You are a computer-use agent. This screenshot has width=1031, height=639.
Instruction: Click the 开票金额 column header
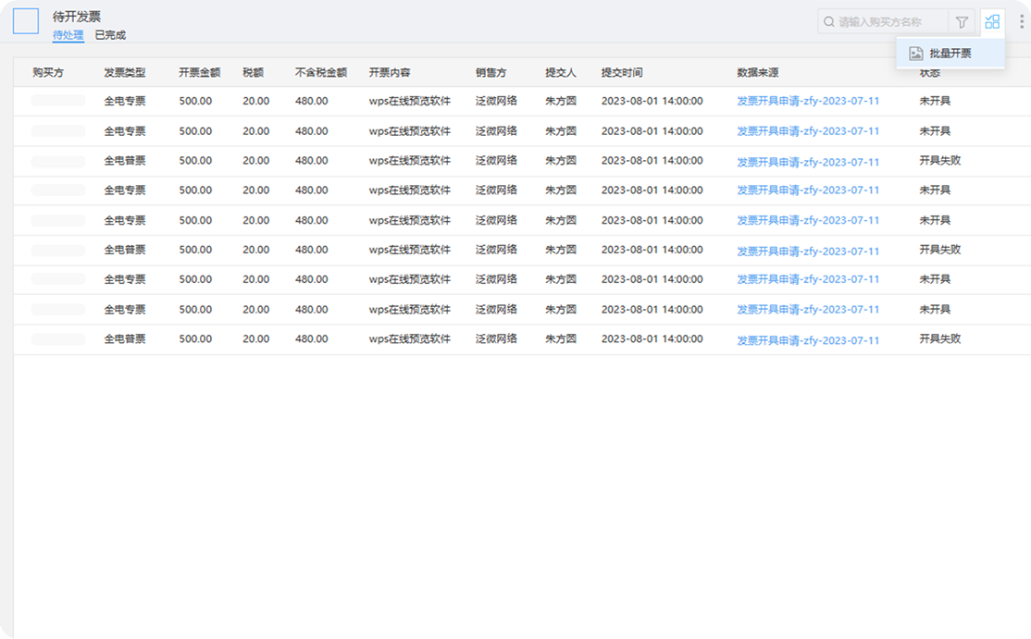(199, 72)
